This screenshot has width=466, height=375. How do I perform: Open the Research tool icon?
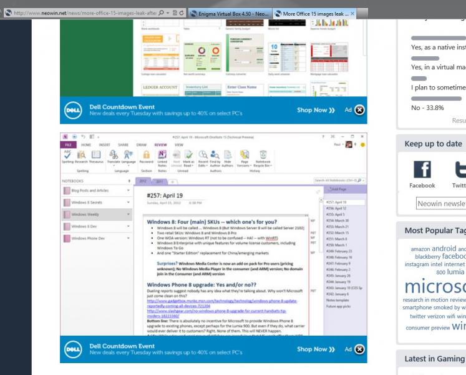(x=81, y=154)
